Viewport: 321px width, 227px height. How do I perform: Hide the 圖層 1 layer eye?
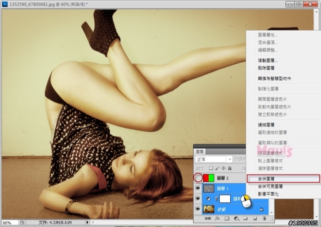coord(198,188)
